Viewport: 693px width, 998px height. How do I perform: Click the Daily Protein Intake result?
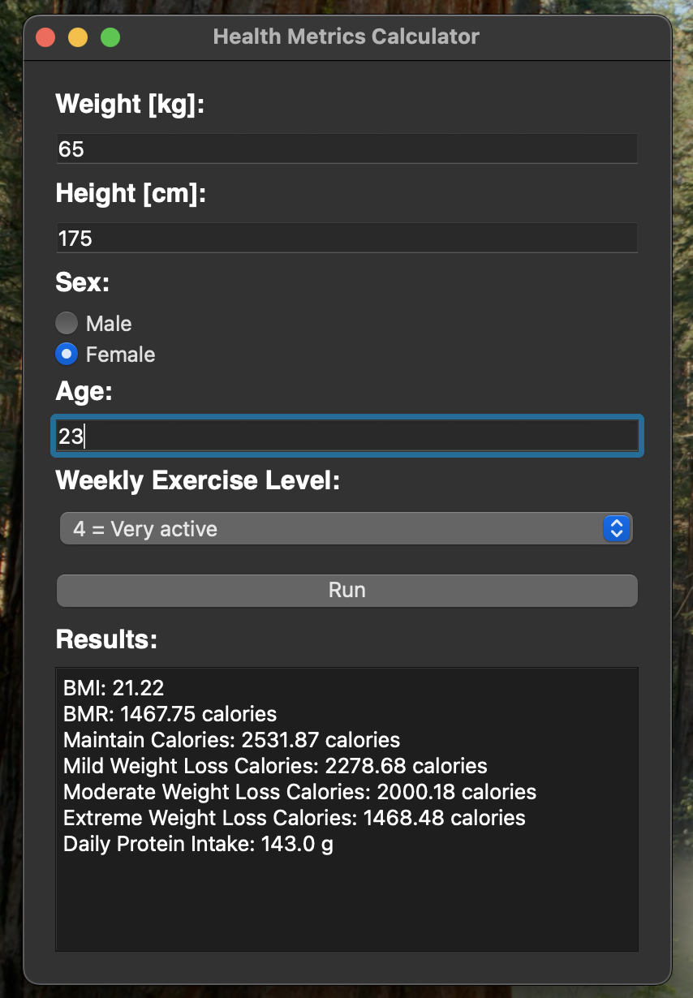[x=199, y=844]
